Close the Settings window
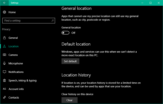 pos(159,3)
